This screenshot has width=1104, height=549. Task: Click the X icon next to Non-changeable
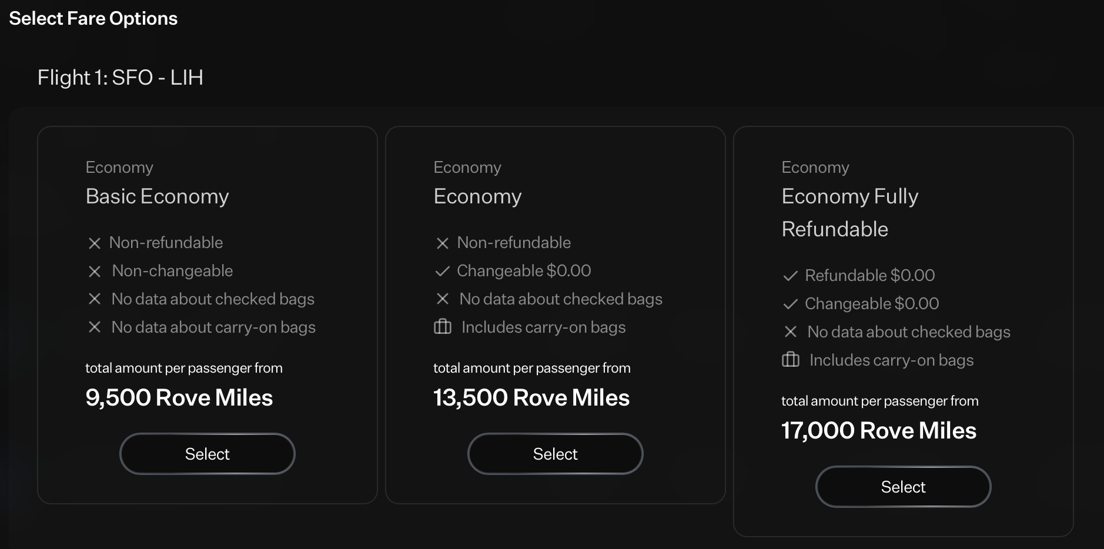(95, 271)
